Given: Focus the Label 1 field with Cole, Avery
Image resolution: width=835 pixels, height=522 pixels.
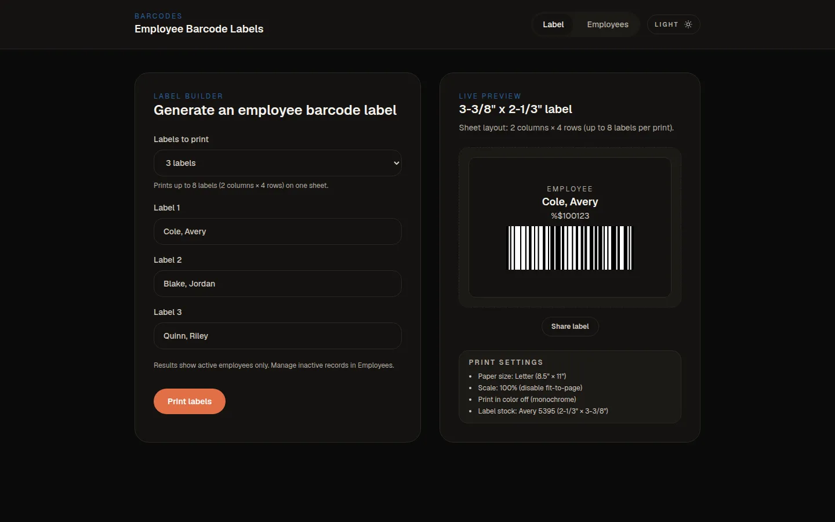Looking at the screenshot, I should 277,231.
